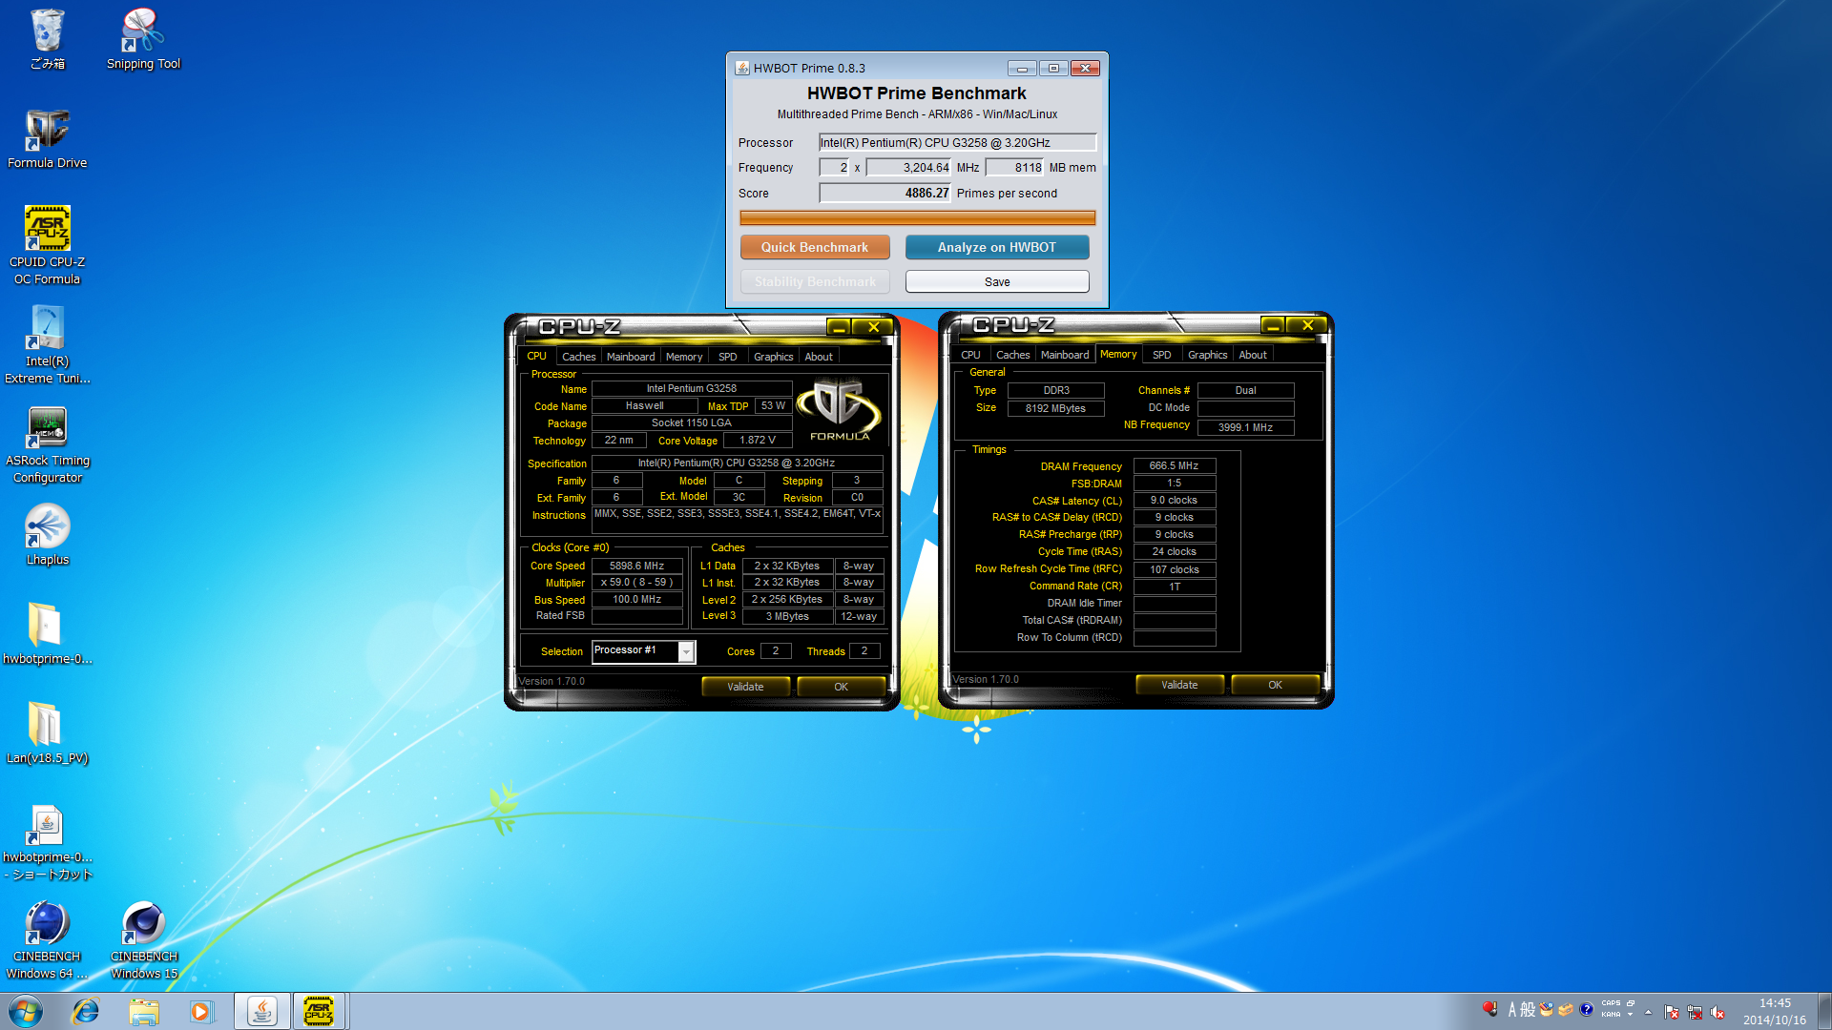Click Analyze on HWBOT button
The image size is (1832, 1030).
pos(997,247)
